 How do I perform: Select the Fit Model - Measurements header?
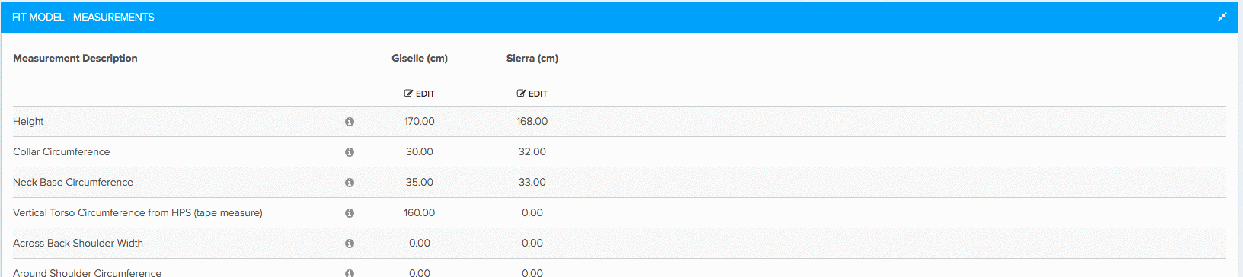point(84,17)
